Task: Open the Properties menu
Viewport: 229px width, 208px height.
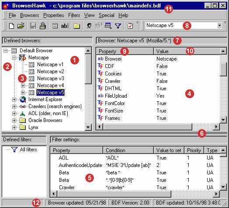Action: coord(54,15)
